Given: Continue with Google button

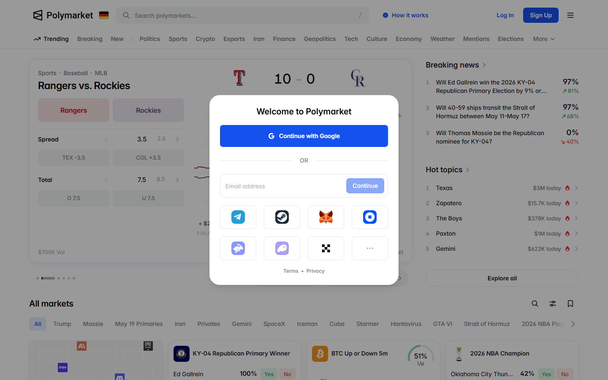Looking at the screenshot, I should 304,136.
